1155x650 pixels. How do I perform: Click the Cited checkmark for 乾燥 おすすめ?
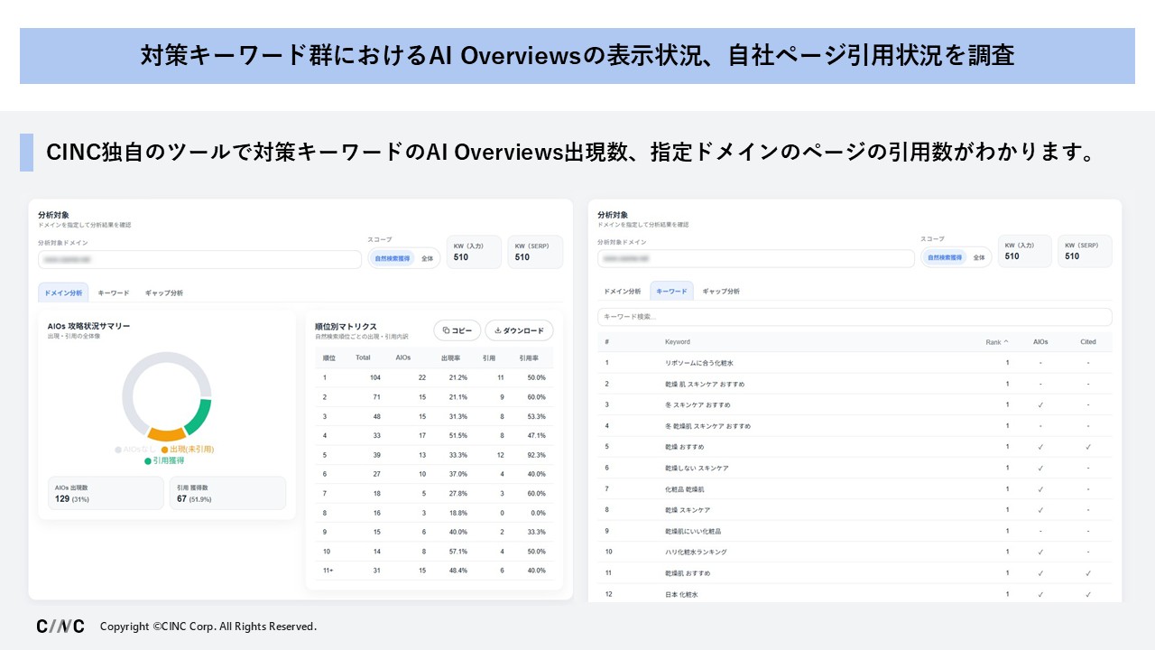pyautogui.click(x=1088, y=447)
